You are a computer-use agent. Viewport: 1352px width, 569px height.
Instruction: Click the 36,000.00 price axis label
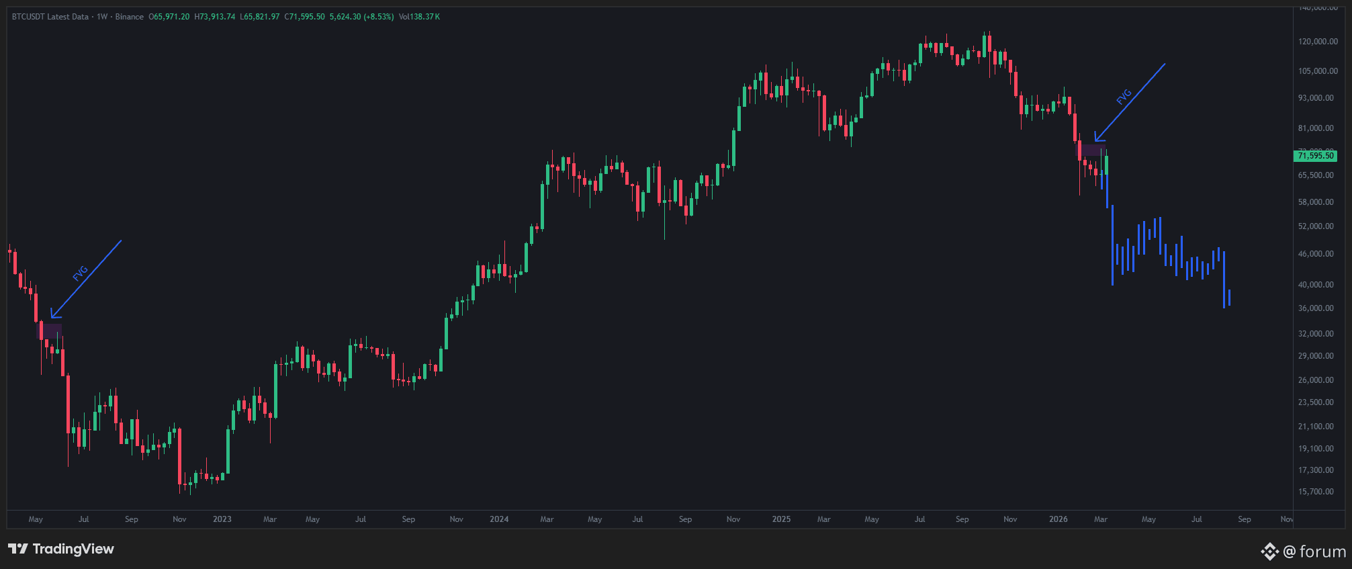coord(1316,308)
